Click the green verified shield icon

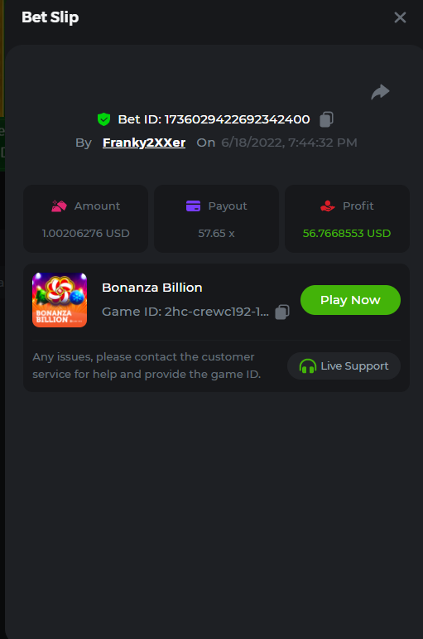(103, 119)
